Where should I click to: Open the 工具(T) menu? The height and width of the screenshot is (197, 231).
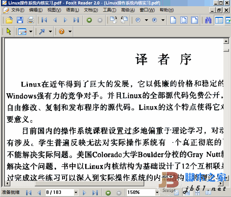[x=109, y=10]
